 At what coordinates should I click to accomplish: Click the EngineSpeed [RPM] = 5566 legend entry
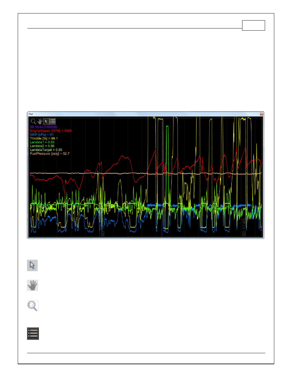pos(51,131)
